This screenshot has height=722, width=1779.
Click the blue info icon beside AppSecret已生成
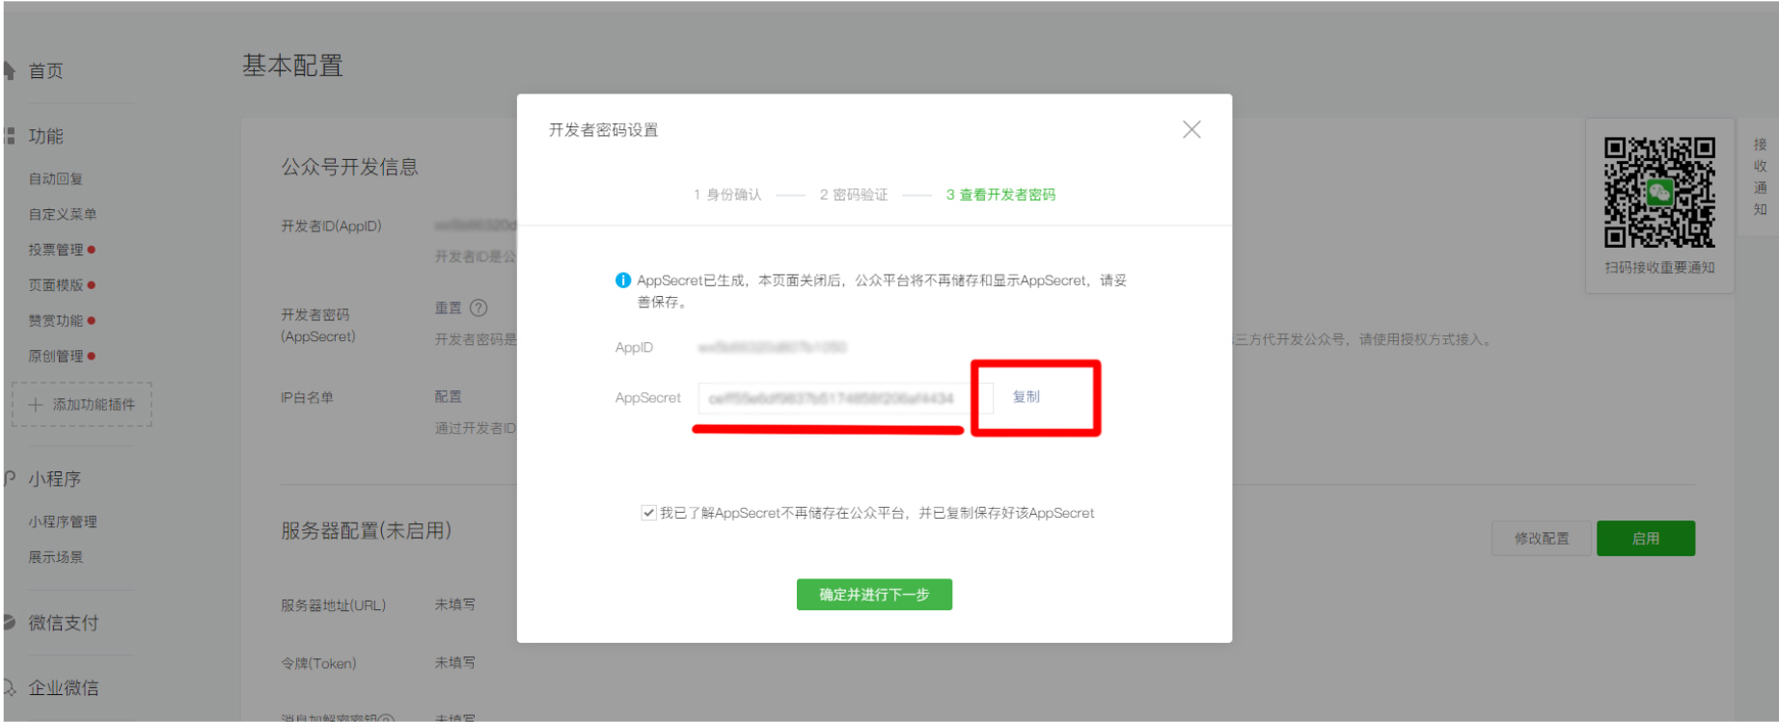(623, 281)
